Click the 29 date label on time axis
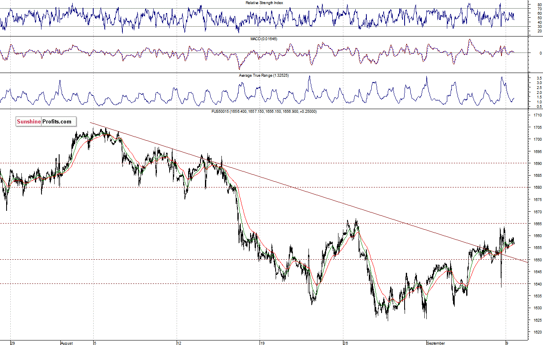The image size is (543, 345). (x=13, y=343)
